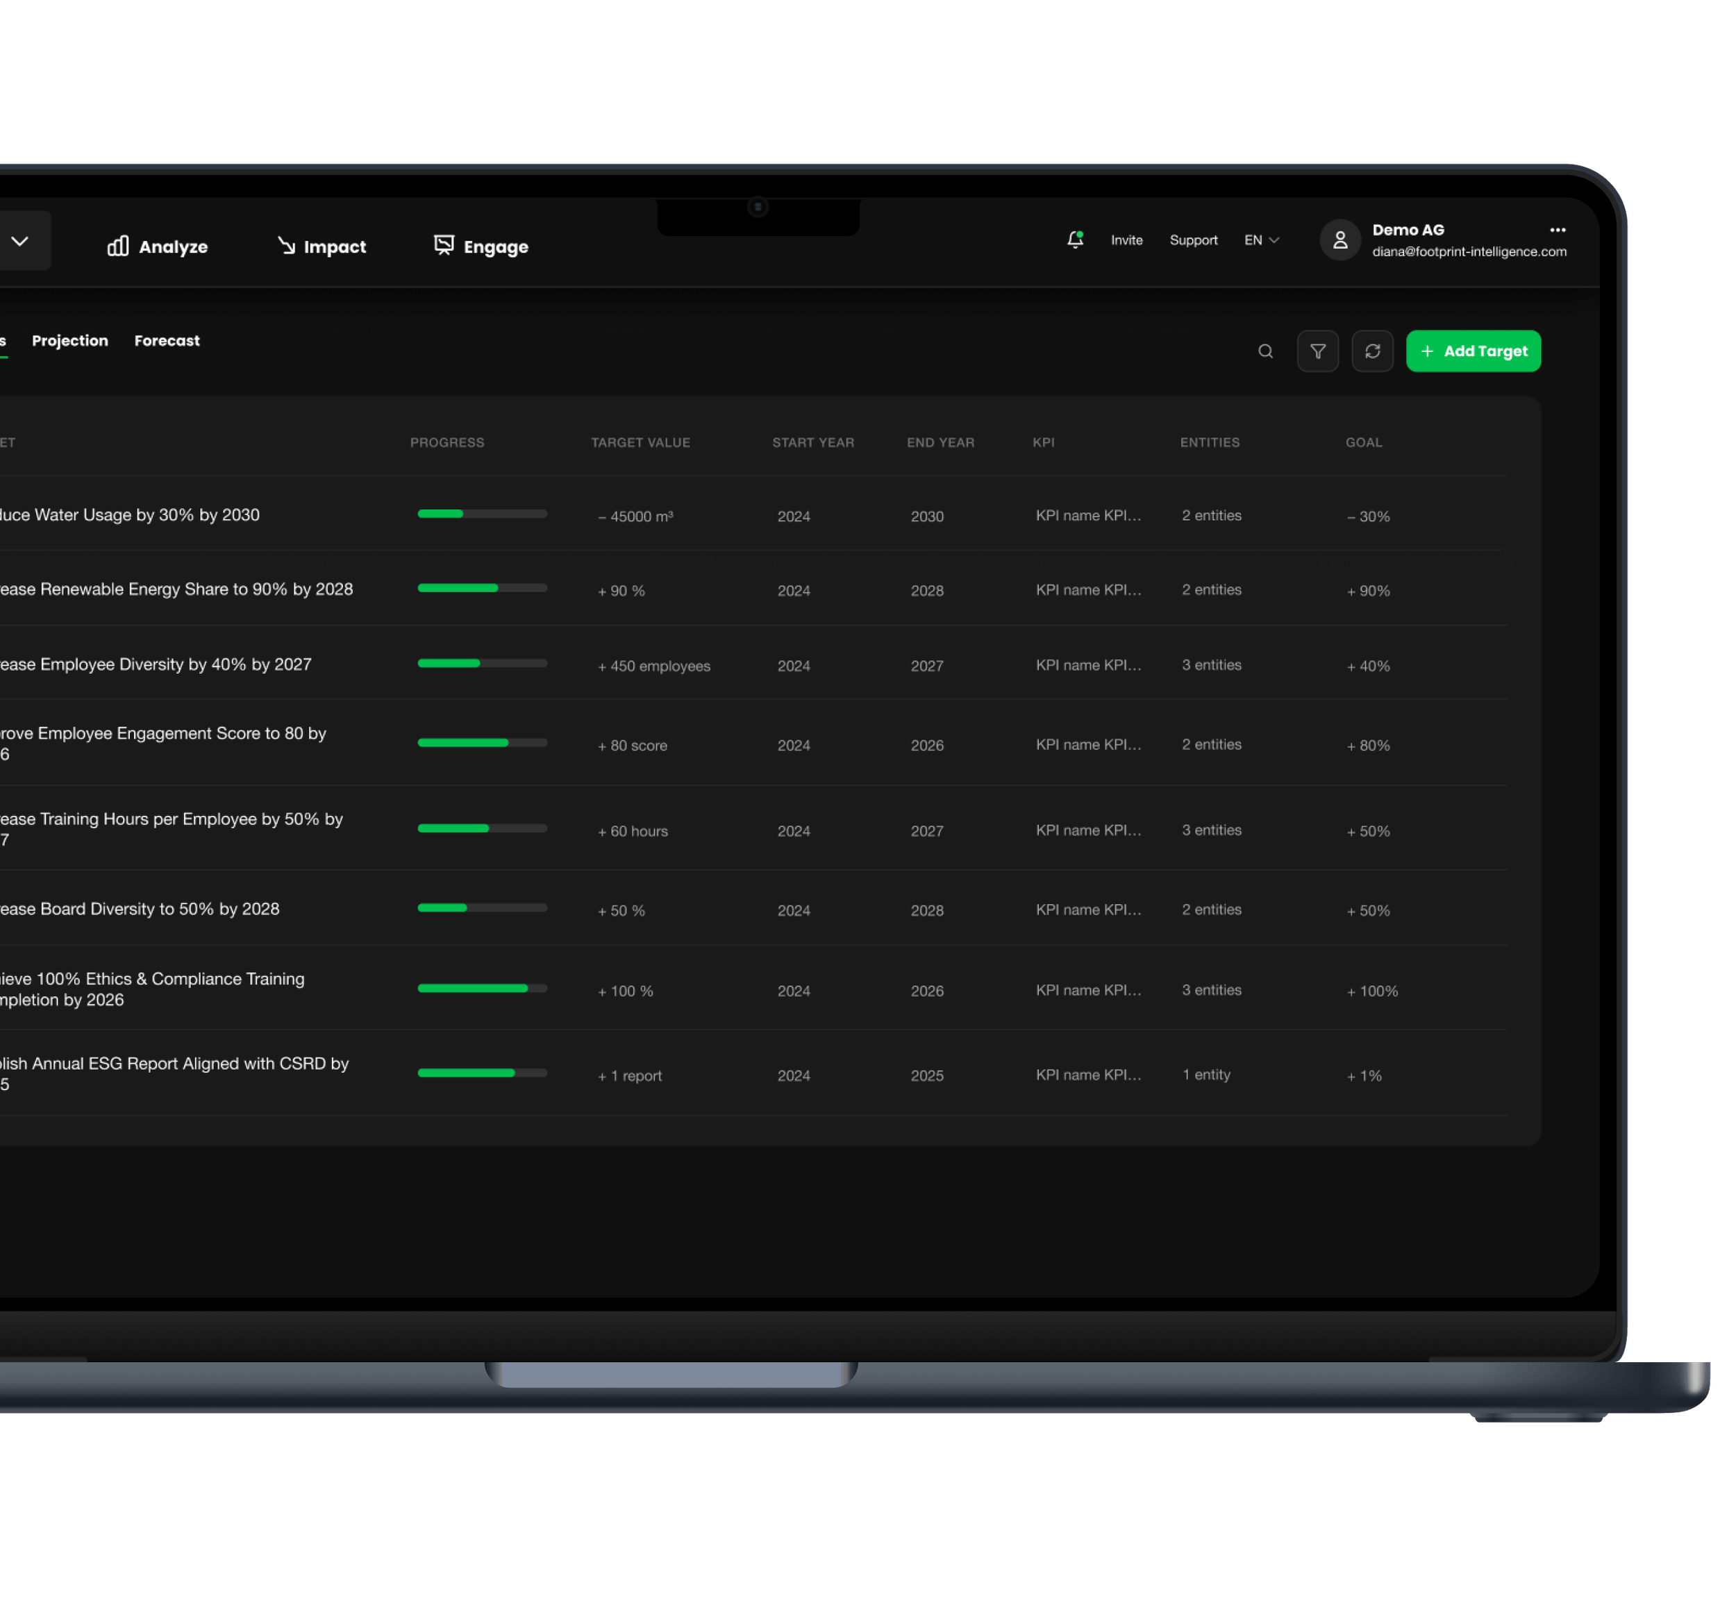Sort by the End Year column header
The height and width of the screenshot is (1617, 1736).
(x=940, y=443)
